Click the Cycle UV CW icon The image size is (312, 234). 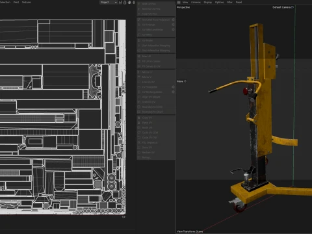click(139, 138)
